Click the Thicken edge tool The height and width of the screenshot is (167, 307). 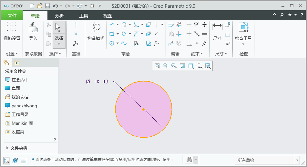(148, 34)
